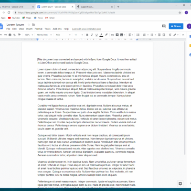Open the File menu
Screen dimensions: 191x191
pyautogui.click(x=8, y=29)
